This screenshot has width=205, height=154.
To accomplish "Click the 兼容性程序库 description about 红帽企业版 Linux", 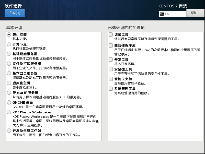I will [157, 52].
